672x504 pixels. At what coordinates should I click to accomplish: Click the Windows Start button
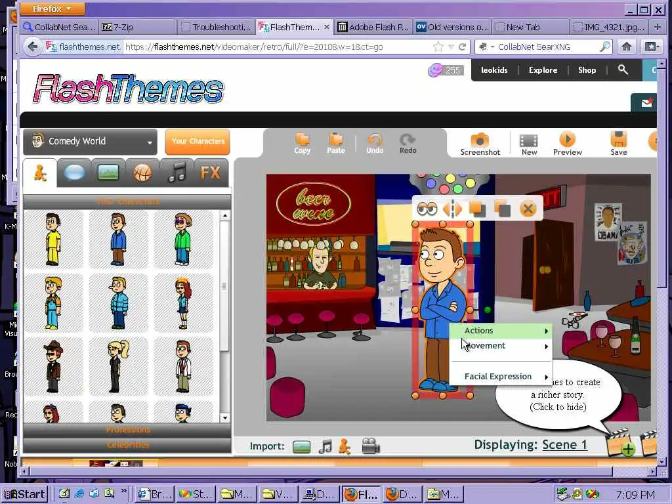point(24,494)
